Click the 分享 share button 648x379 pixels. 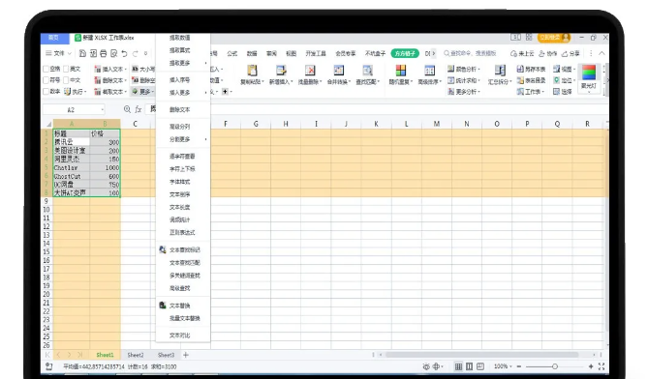pyautogui.click(x=571, y=53)
